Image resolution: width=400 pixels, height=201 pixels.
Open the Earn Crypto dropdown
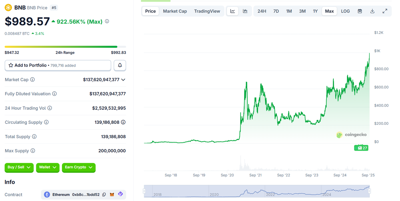(79, 168)
